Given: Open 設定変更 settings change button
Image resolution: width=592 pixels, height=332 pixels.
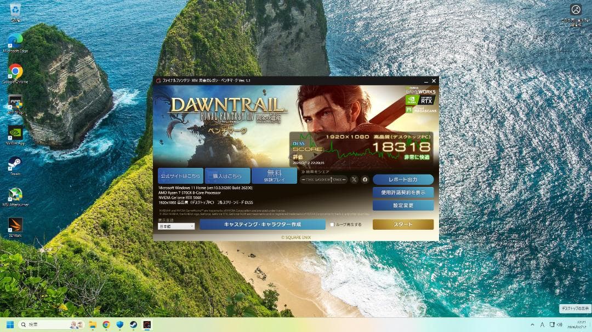Looking at the screenshot, I should (x=403, y=205).
